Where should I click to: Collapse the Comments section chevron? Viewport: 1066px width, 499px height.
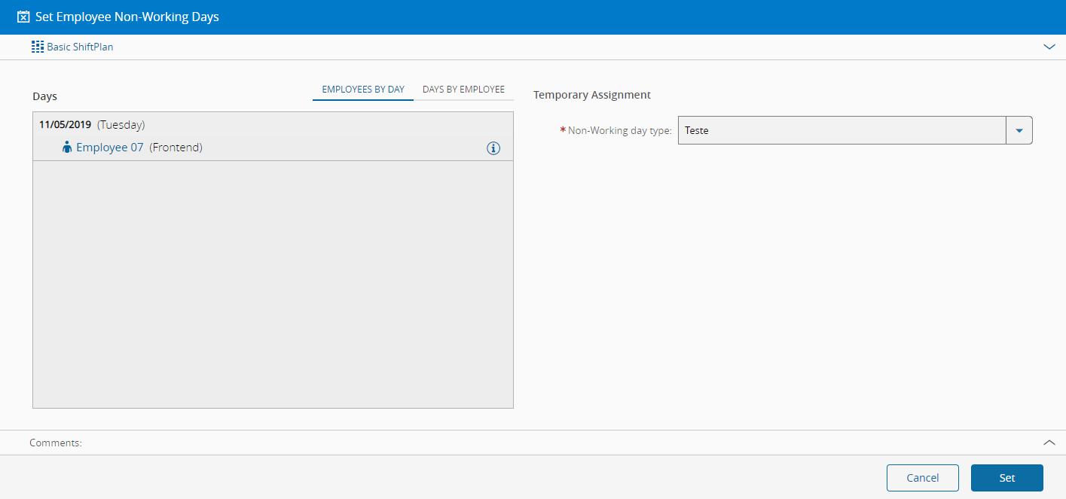(1049, 443)
